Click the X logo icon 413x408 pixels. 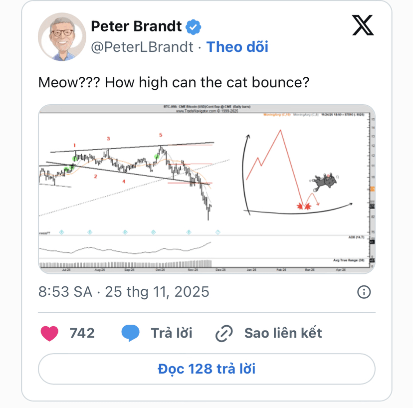(363, 25)
